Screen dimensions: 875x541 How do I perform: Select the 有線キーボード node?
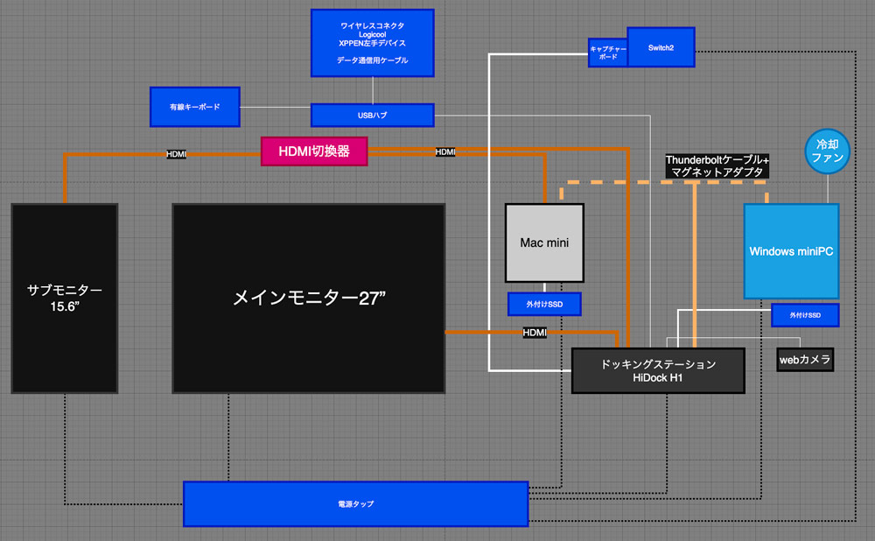[194, 107]
